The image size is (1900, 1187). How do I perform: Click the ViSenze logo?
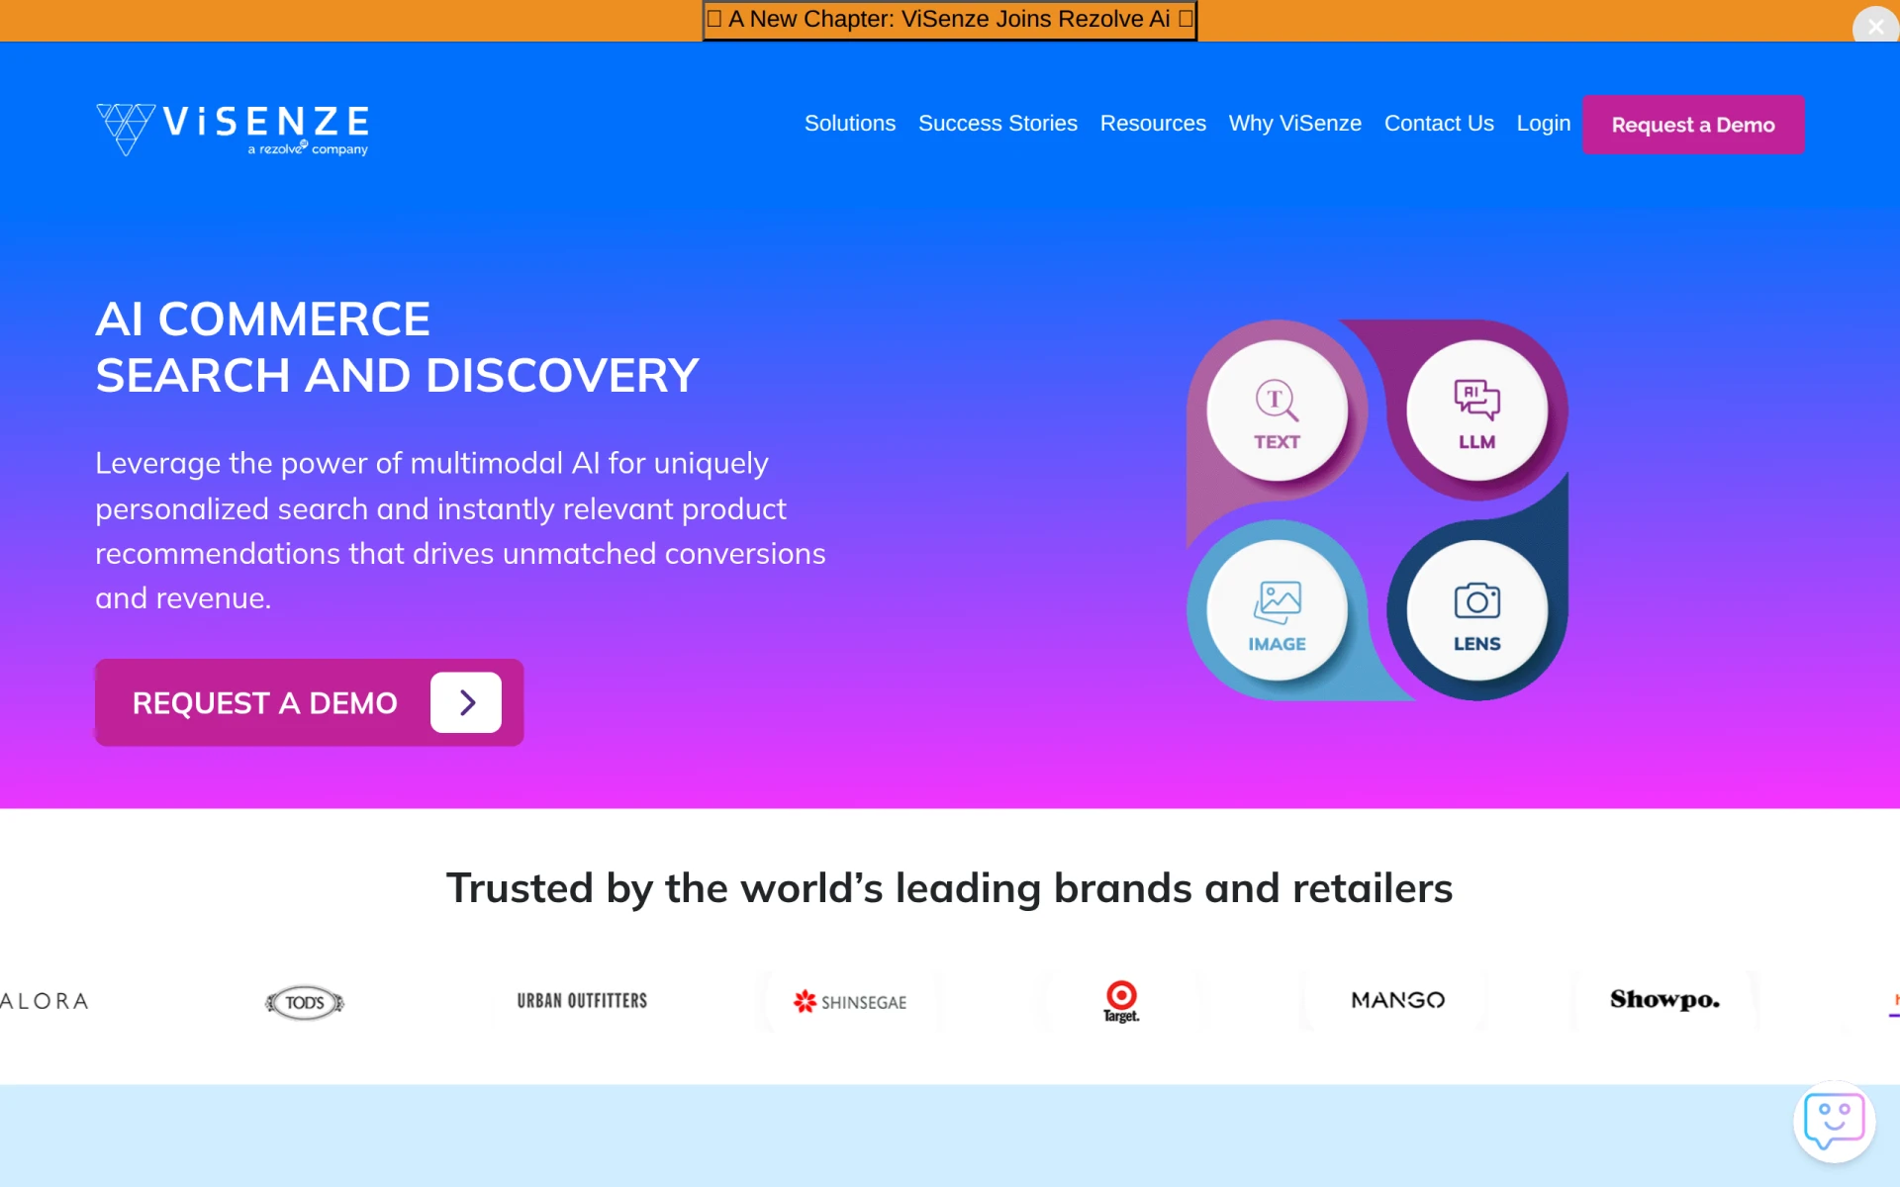(233, 129)
